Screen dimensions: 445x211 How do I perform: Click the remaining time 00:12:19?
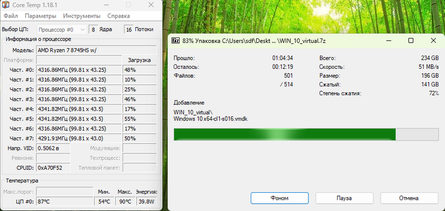283,67
